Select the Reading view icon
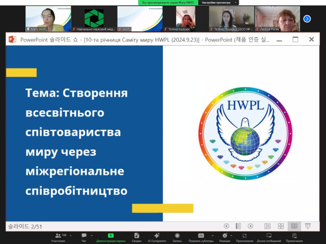This screenshot has width=326, height=244. [x=294, y=226]
